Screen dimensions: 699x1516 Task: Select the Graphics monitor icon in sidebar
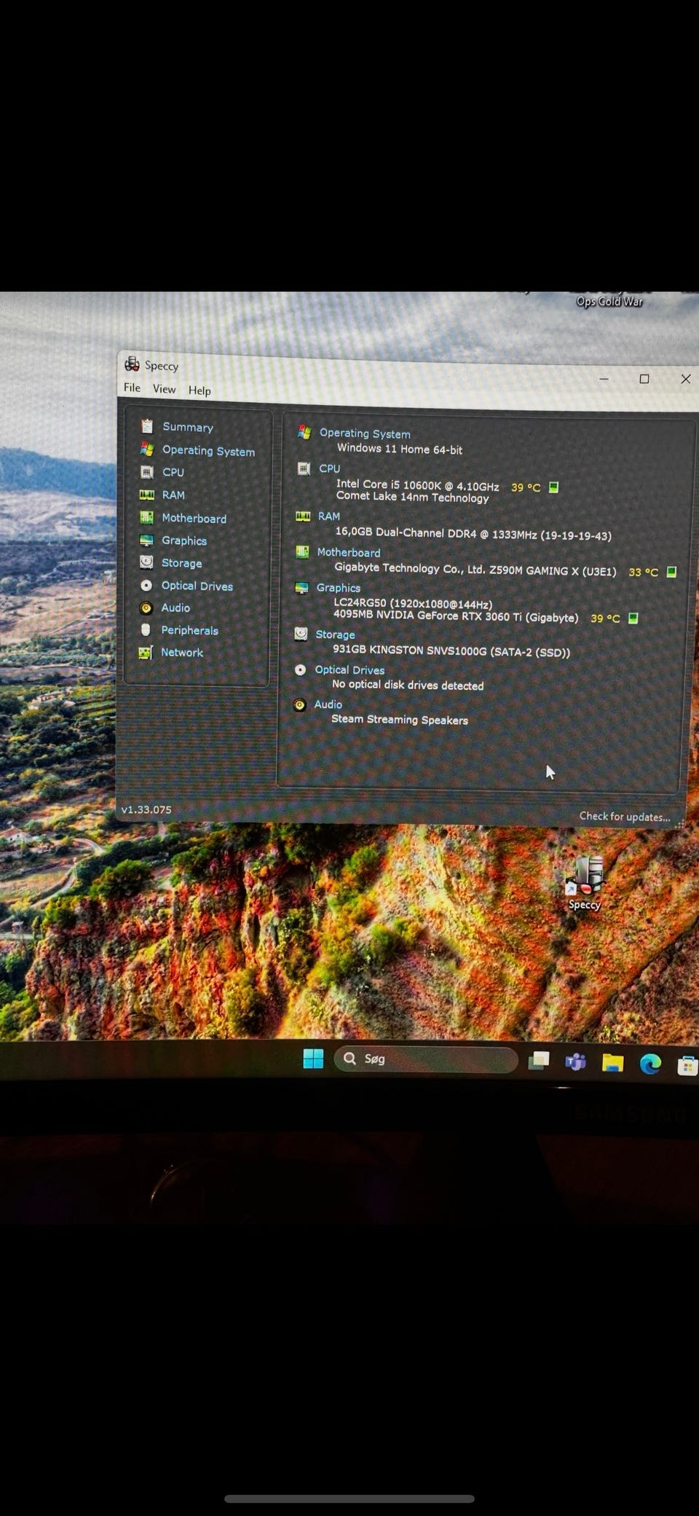(x=146, y=540)
